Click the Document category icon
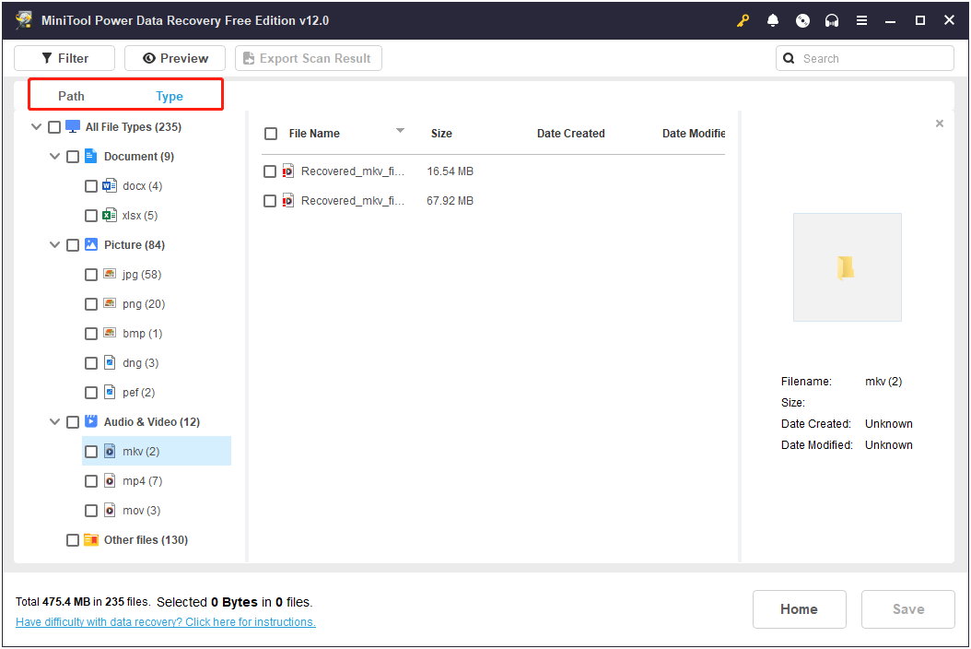 coord(90,156)
